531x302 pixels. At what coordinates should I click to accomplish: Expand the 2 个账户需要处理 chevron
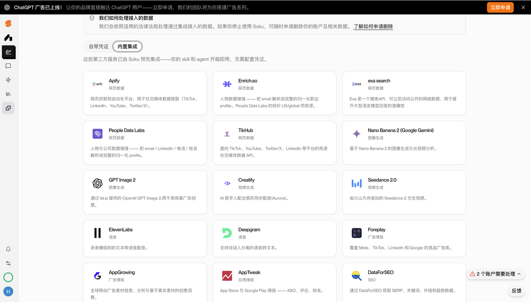(x=519, y=274)
